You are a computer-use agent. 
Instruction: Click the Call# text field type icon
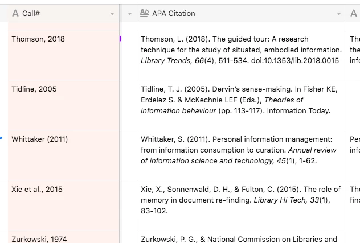click(15, 13)
